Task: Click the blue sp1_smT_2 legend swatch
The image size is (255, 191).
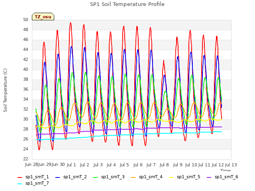Action: click(x=57, y=177)
